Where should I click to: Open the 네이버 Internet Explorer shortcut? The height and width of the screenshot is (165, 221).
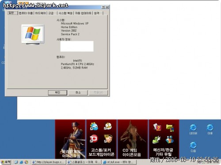[193, 129]
